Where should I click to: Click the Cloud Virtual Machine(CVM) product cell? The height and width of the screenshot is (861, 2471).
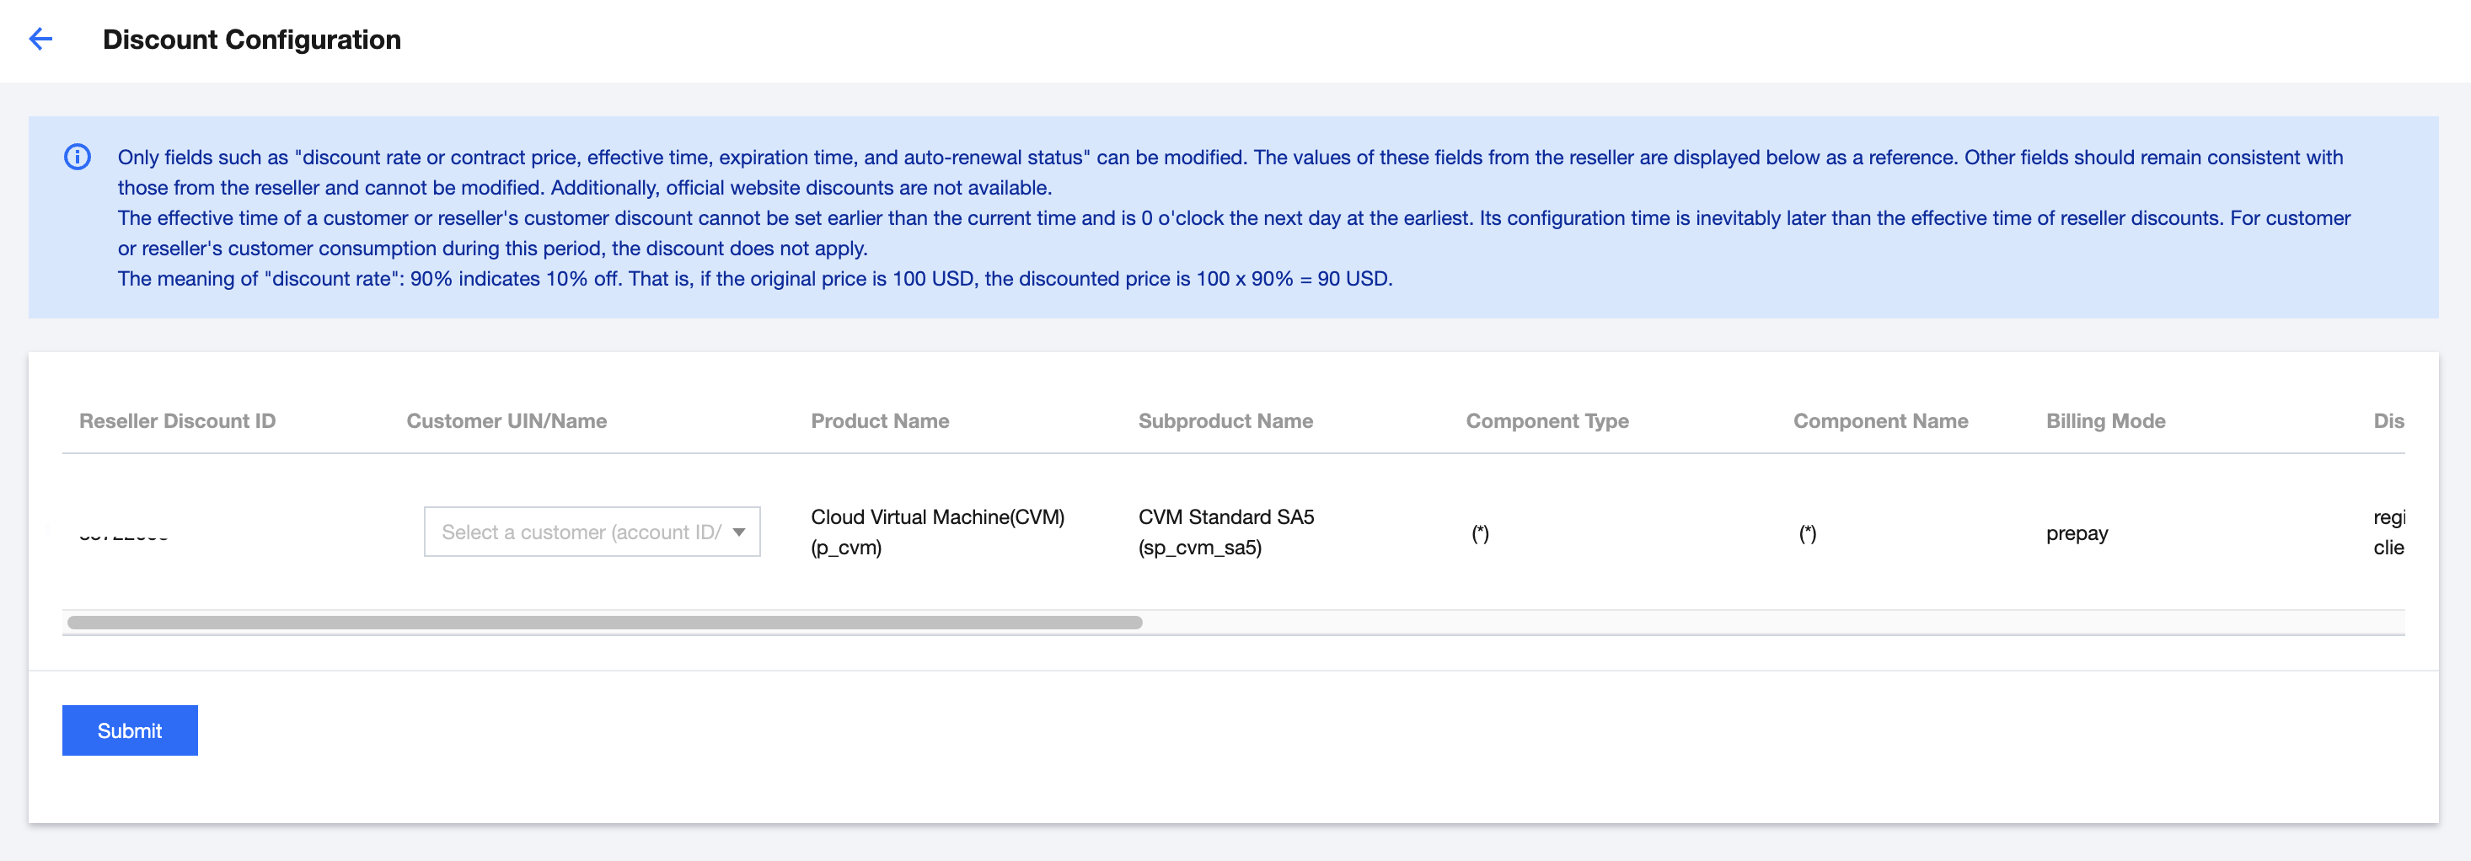pyautogui.click(x=937, y=532)
